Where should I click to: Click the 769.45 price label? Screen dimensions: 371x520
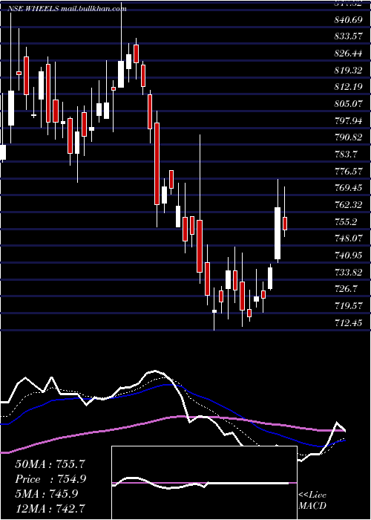pos(348,188)
